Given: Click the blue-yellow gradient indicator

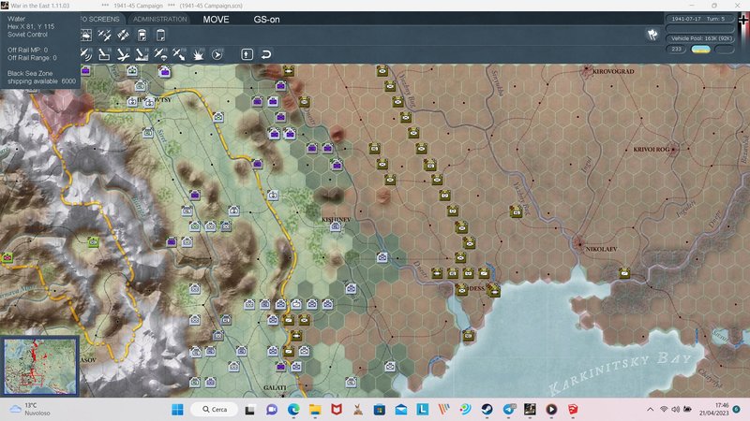Looking at the screenshot, I should point(700,50).
